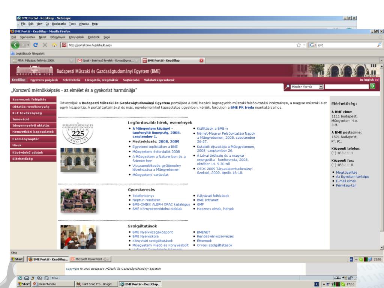Open the Súgó menu in Firefox
This screenshot has height=288, width=384.
pos(106,37)
